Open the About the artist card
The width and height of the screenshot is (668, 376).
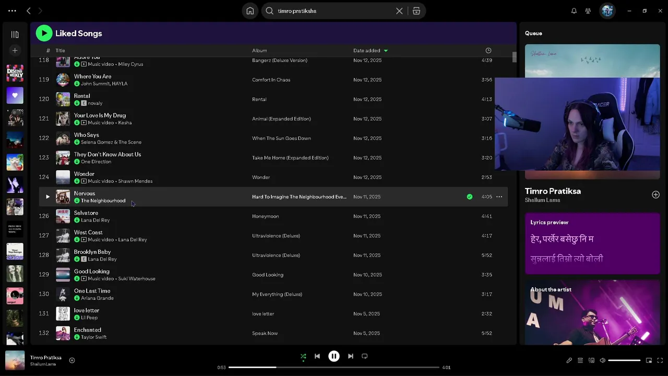pos(592,313)
